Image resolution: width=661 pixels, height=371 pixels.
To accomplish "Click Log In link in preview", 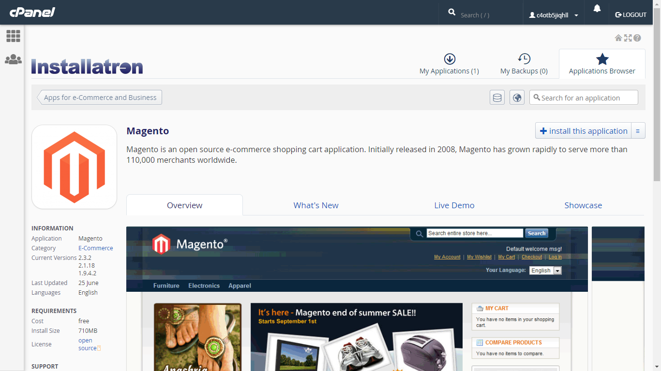I will 555,257.
